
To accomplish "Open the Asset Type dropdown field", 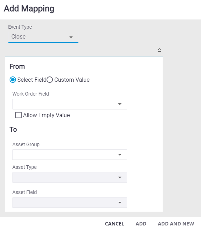I will 70,177.
